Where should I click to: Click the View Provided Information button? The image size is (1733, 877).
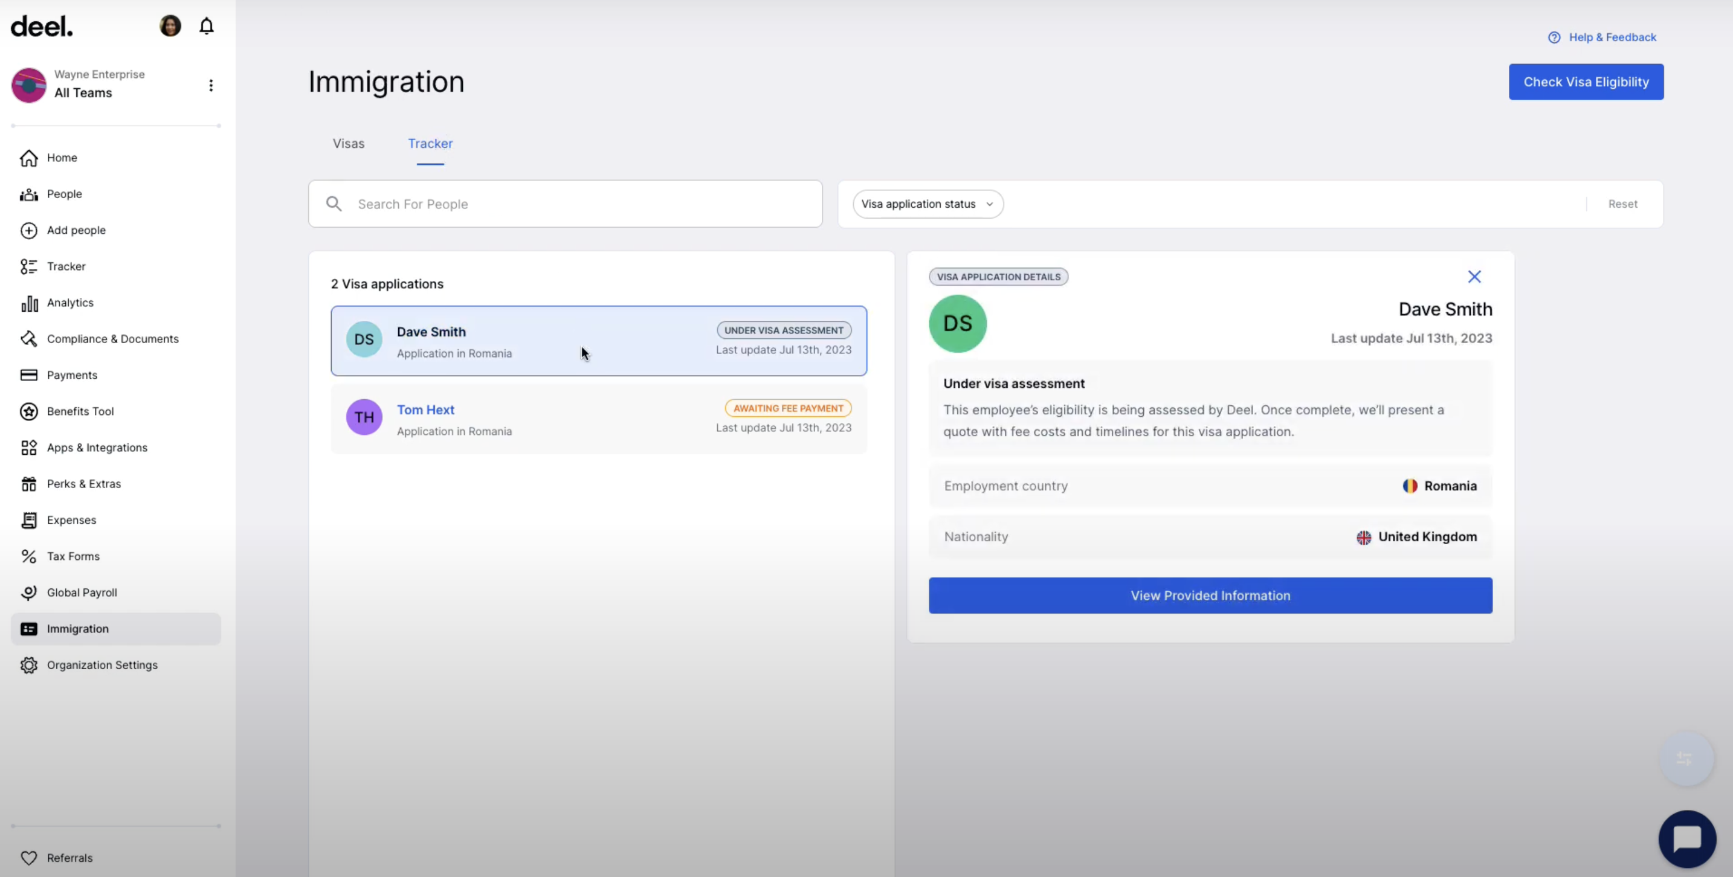(1210, 595)
